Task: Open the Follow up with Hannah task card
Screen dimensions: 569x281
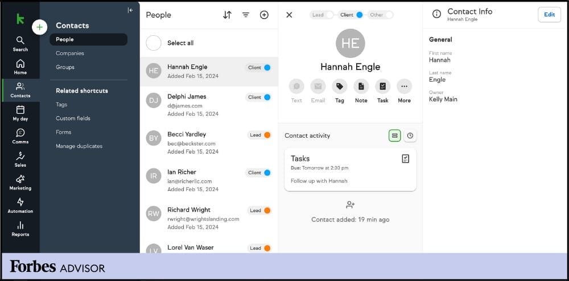Action: (x=350, y=170)
